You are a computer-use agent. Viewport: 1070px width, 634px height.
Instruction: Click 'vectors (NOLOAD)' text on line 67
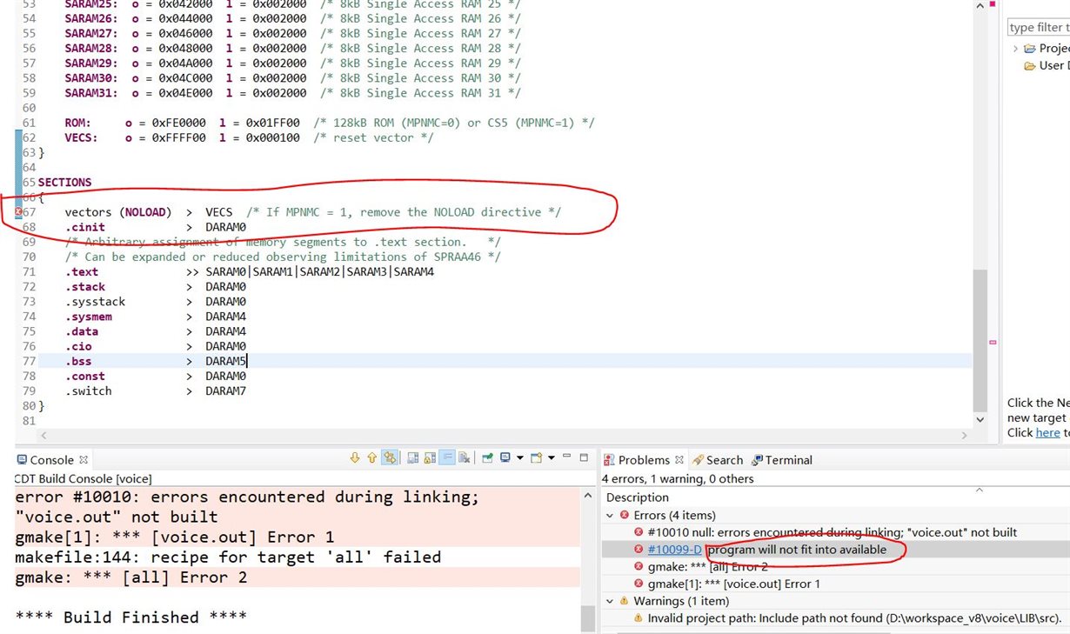(117, 212)
